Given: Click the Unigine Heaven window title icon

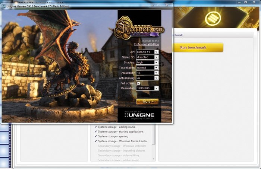Looking at the screenshot, I should pyautogui.click(x=3, y=6).
